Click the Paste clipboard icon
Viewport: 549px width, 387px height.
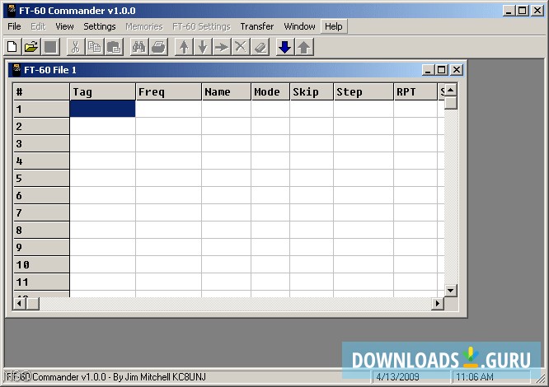114,47
